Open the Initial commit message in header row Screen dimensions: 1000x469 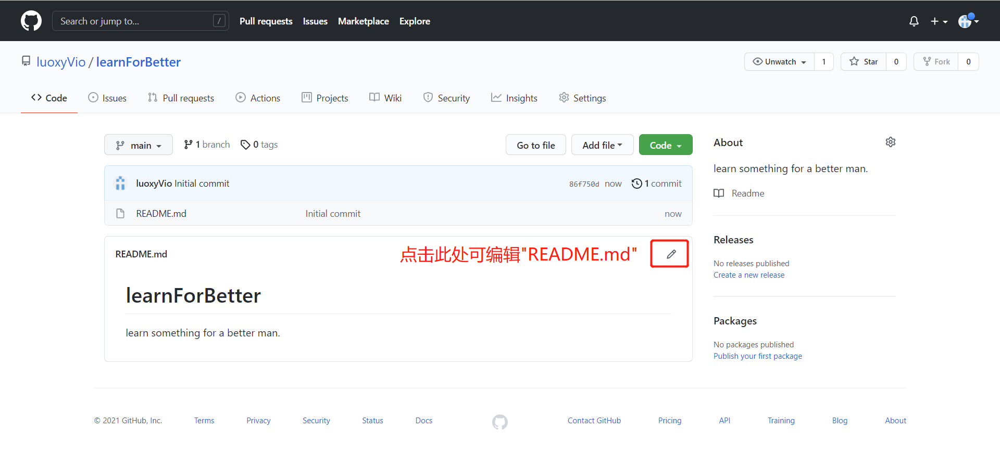[x=202, y=184]
